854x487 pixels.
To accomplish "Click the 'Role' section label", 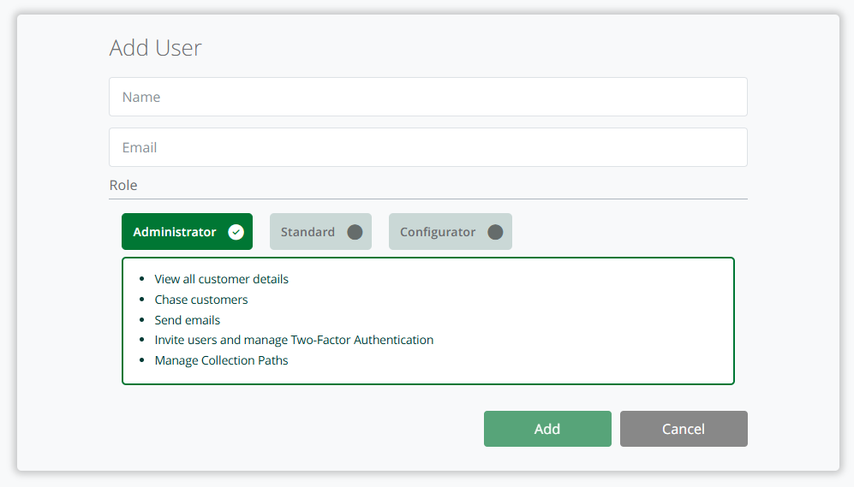I will pyautogui.click(x=123, y=185).
